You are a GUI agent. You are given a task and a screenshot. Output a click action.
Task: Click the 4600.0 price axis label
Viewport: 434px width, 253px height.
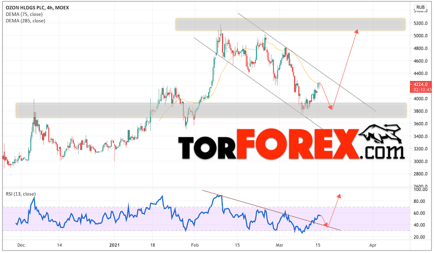pos(420,61)
